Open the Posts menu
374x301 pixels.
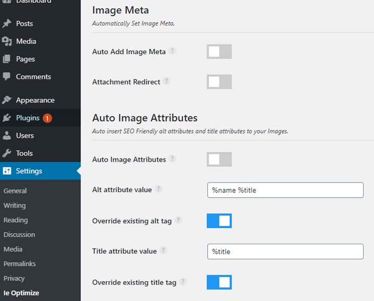[40, 23]
